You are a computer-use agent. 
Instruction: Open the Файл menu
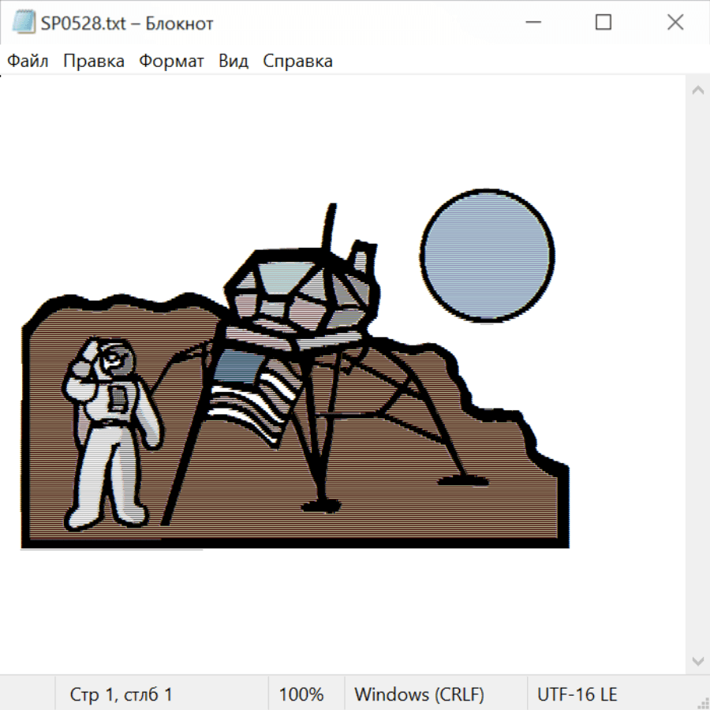(28, 61)
